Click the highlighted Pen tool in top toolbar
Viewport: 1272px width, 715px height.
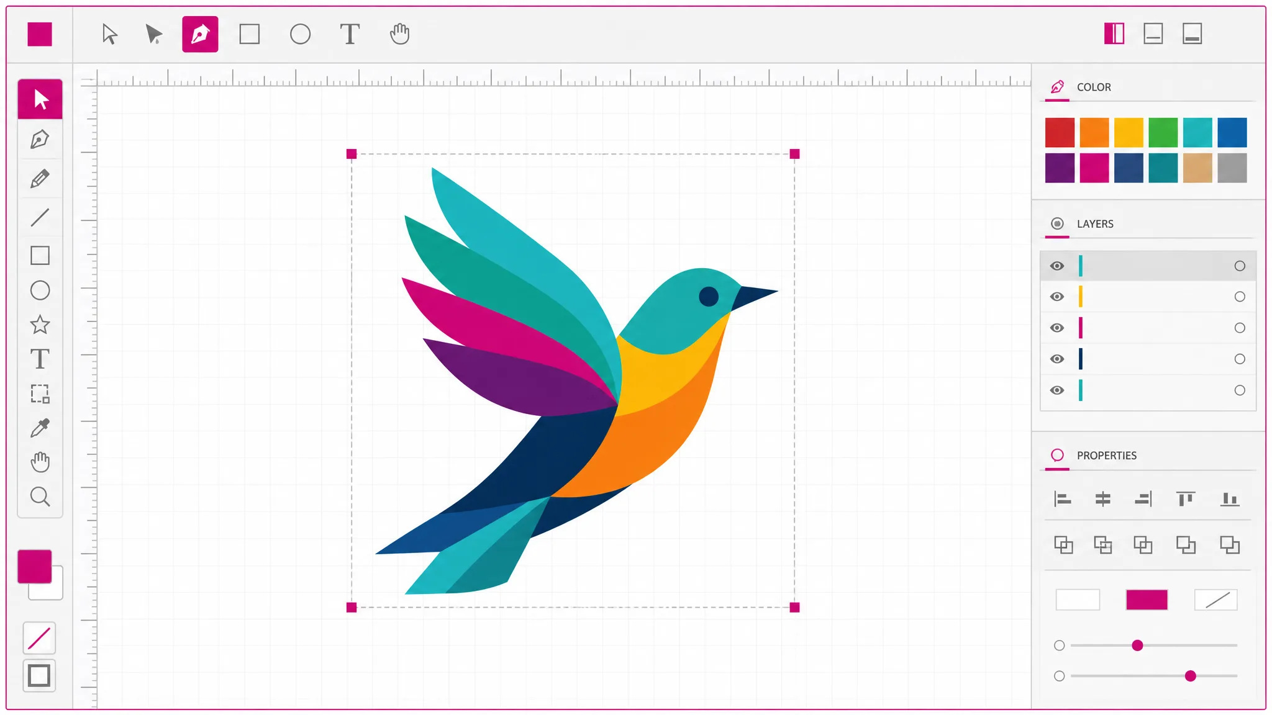[x=200, y=34]
